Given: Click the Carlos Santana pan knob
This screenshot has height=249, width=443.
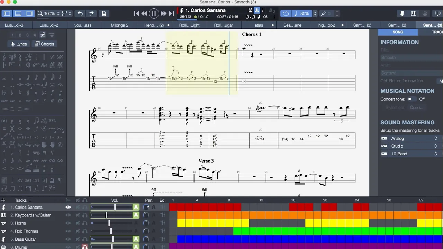Looking at the screenshot, I should tap(146, 207).
